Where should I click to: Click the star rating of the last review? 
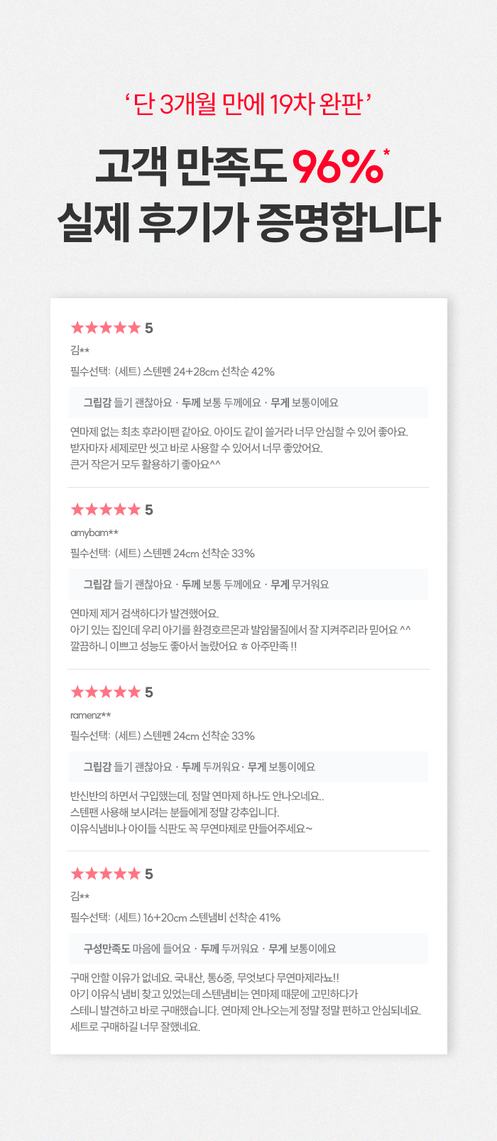tap(111, 874)
